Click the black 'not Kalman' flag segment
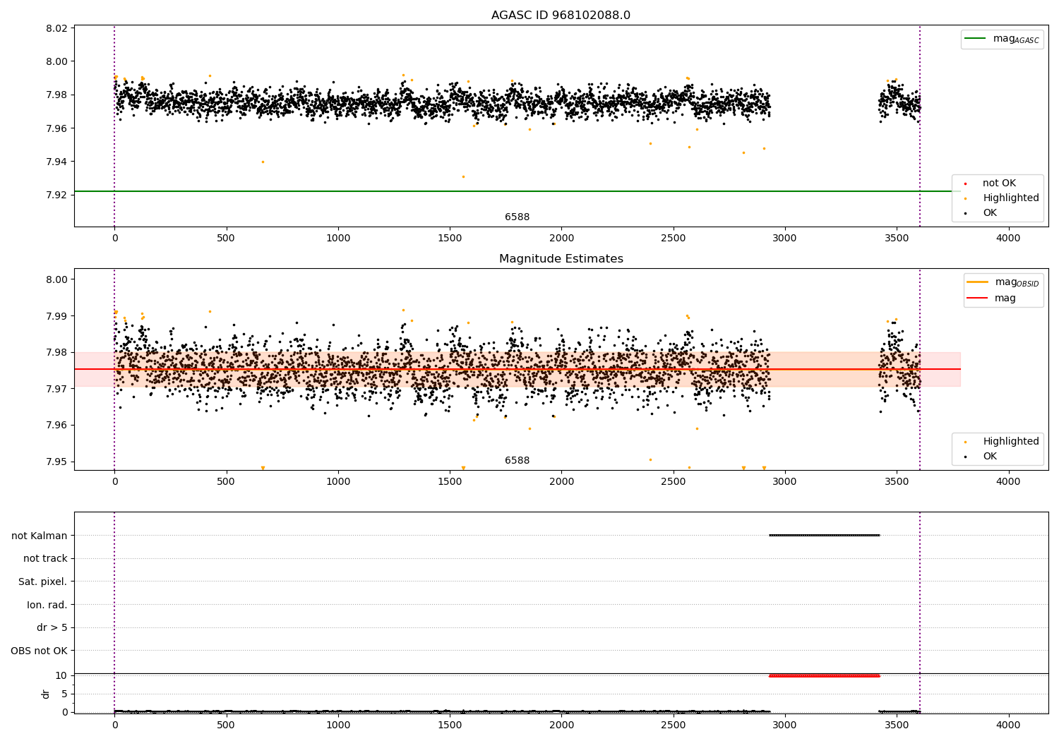1059x741 pixels. pos(825,535)
